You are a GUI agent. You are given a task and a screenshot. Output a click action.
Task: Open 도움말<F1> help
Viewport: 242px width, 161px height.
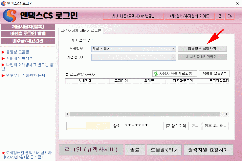pos(164,150)
